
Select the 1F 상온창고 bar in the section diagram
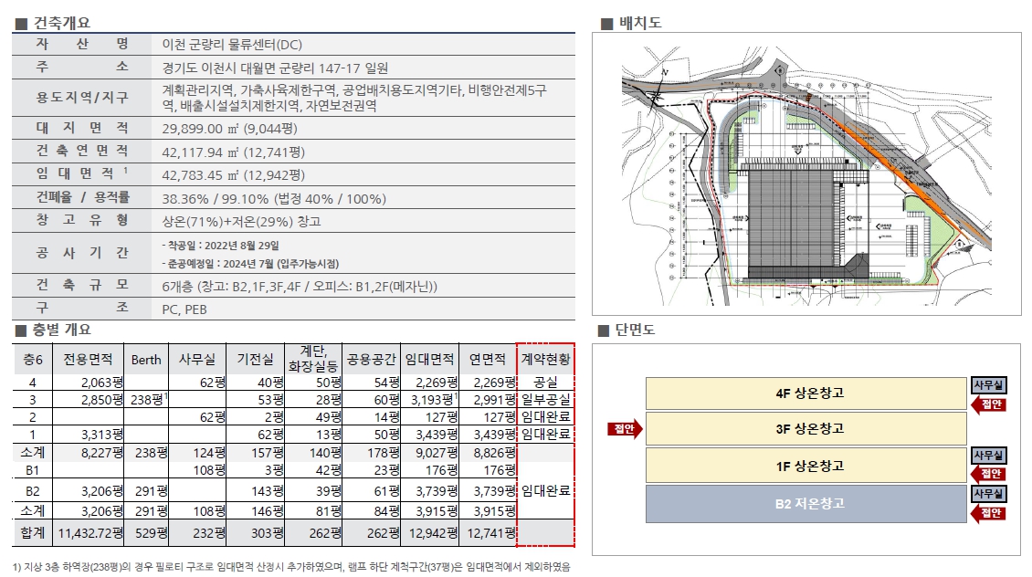click(x=806, y=466)
